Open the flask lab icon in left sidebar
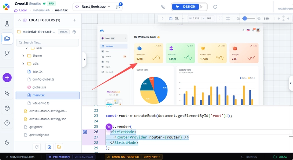This screenshot has width=293, height=160. [x=7, y=24]
